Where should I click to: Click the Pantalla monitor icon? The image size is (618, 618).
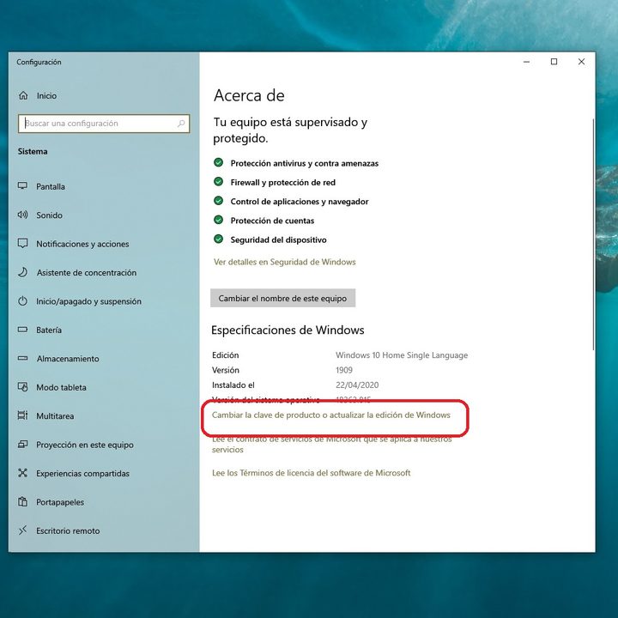tap(23, 186)
